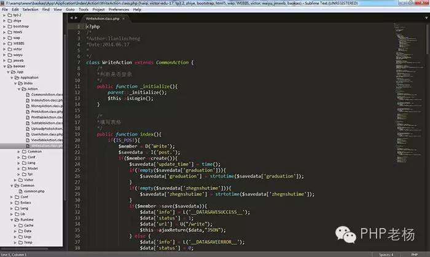This screenshot has width=430, height=257.
Task: Click the Temp folder icon
Action: (20, 242)
